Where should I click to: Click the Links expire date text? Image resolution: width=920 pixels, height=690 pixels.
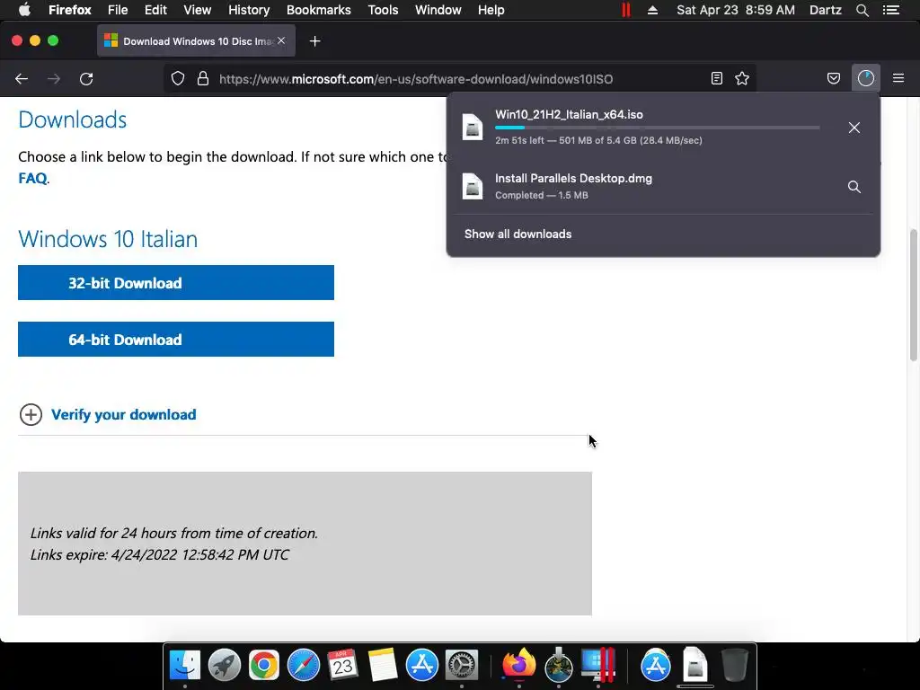pyautogui.click(x=160, y=554)
